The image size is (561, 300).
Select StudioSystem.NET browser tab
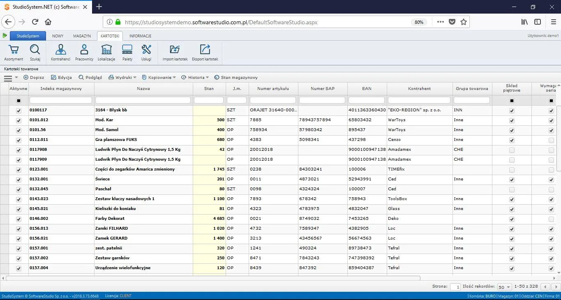45,7
